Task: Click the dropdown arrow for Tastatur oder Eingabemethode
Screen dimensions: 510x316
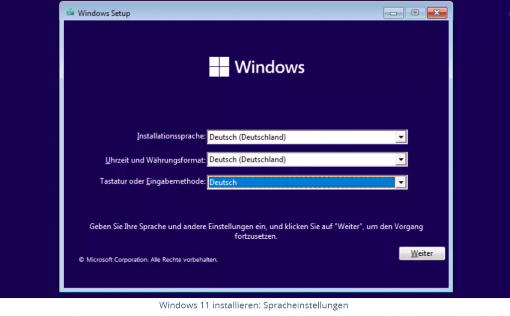Action: pos(401,182)
